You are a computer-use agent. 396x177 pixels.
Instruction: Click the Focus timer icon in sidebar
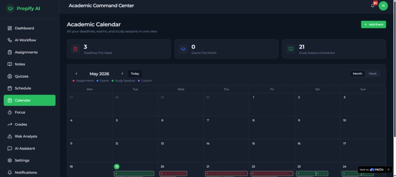pos(10,112)
